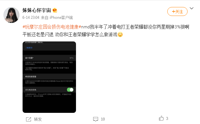Expand the post options chevron menu
The height and width of the screenshot is (124, 200).
click(192, 8)
